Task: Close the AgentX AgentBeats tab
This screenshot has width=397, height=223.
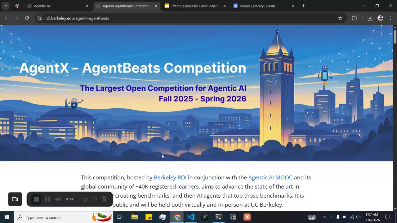Action: (x=156, y=6)
